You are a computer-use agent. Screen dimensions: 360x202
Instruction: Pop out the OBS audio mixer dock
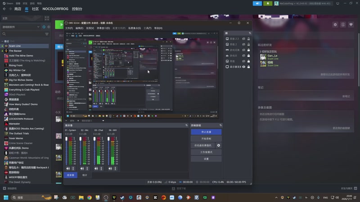pos(186,125)
